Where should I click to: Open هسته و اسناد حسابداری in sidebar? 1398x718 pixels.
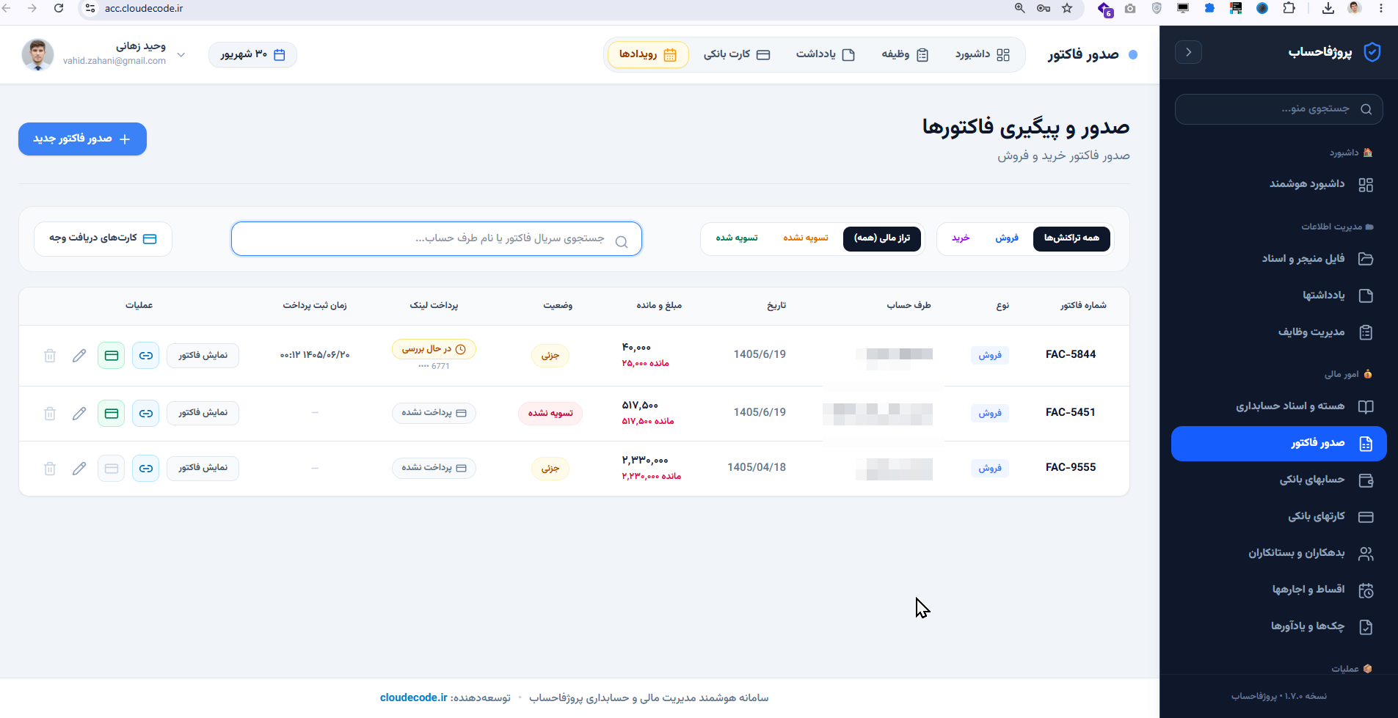tap(1278, 406)
